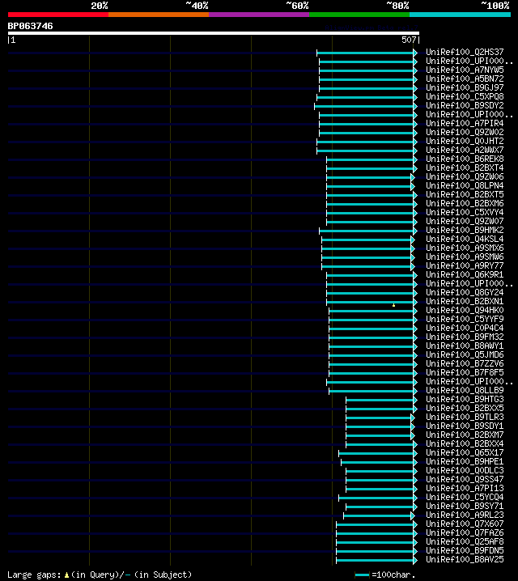Image resolution: width=518 pixels, height=581 pixels.
Task: Open the UniRef100_Q6K9R1 hit
Action: coord(465,274)
